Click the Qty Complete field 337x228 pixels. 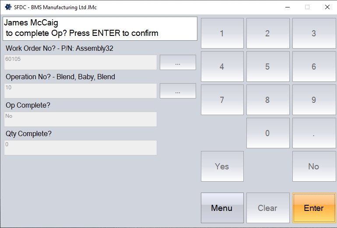pyautogui.click(x=81, y=148)
